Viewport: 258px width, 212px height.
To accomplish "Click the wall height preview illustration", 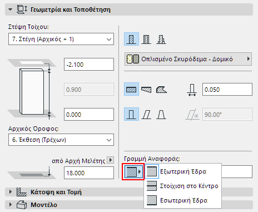I will 32,89.
